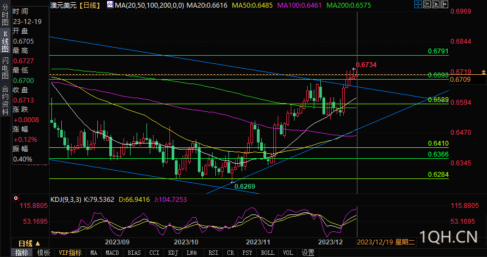
Task: Click the K:79.5362 value
Action: coord(99,199)
